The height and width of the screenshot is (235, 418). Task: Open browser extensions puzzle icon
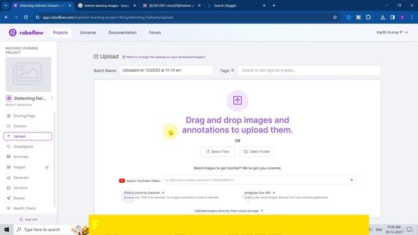(368, 18)
